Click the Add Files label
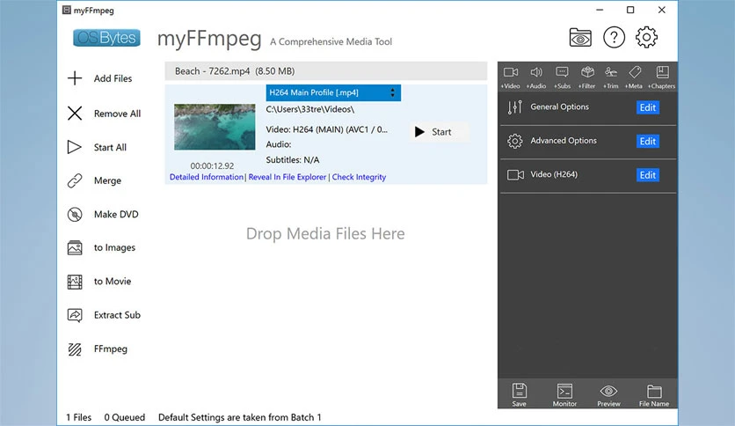Viewport: 735px width, 426px height. pos(113,78)
